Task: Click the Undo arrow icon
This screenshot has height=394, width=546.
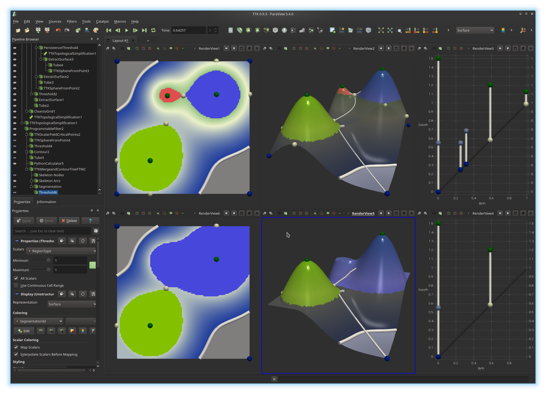Action: click(x=58, y=30)
